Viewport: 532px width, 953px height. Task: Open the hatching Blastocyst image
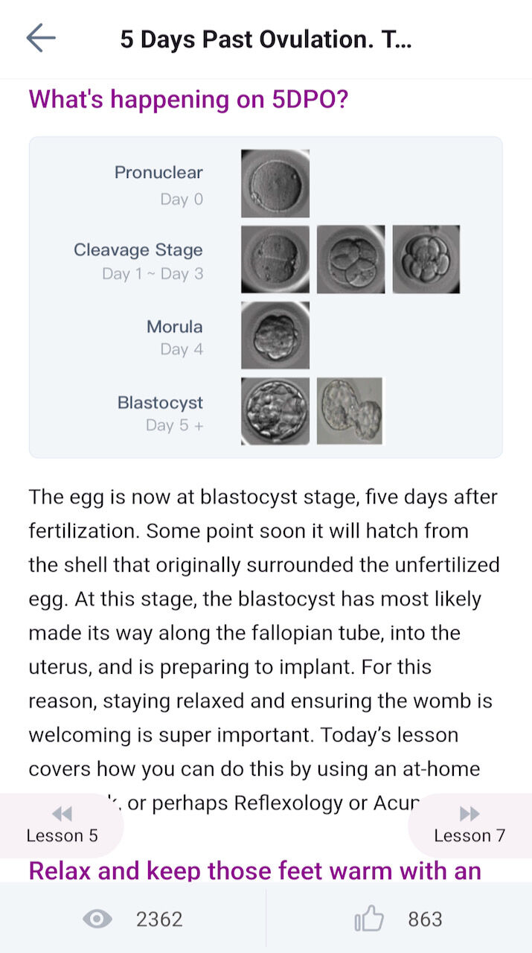point(350,411)
